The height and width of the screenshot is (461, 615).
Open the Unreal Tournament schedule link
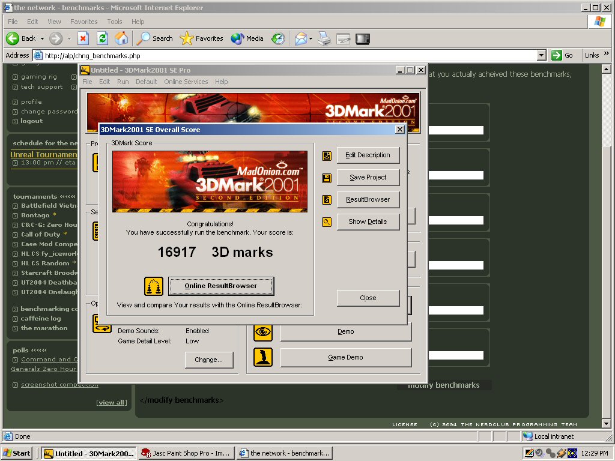click(x=43, y=154)
